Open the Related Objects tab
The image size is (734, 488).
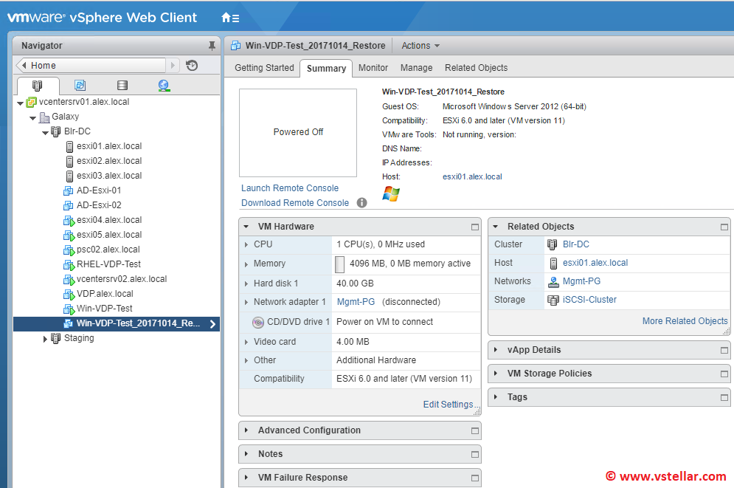(x=476, y=68)
